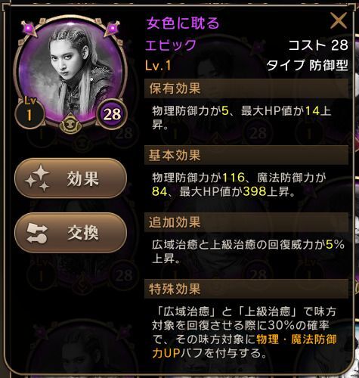Click the gold emblem below the portrait
The height and width of the screenshot is (378, 359).
pyautogui.click(x=71, y=123)
